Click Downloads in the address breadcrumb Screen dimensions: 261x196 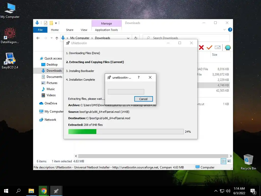coord(102,38)
